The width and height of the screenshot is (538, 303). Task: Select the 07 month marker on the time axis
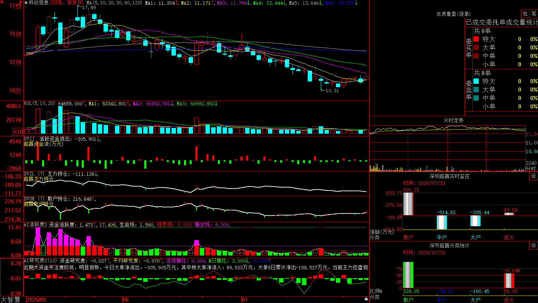(x=244, y=300)
